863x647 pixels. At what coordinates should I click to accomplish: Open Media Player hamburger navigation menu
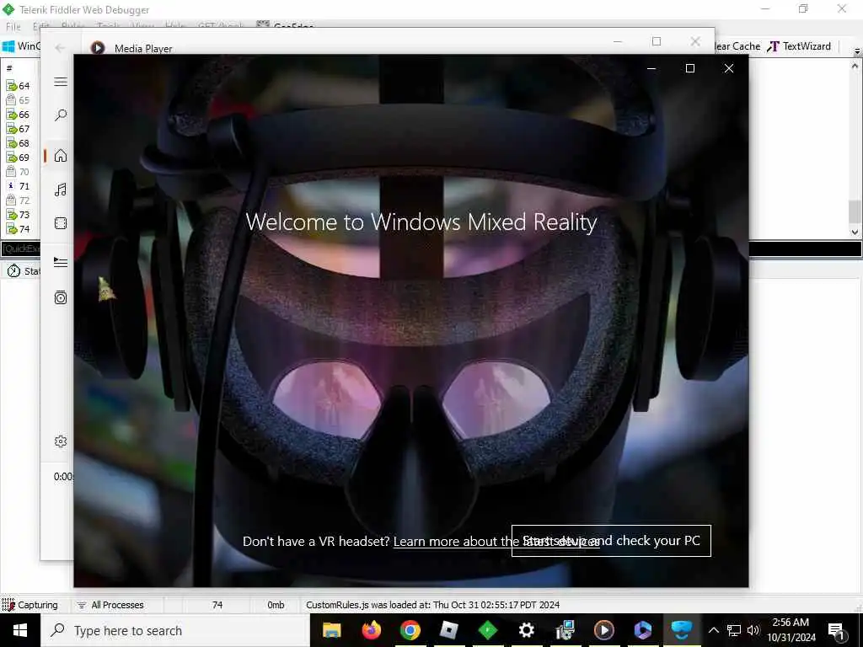point(61,82)
